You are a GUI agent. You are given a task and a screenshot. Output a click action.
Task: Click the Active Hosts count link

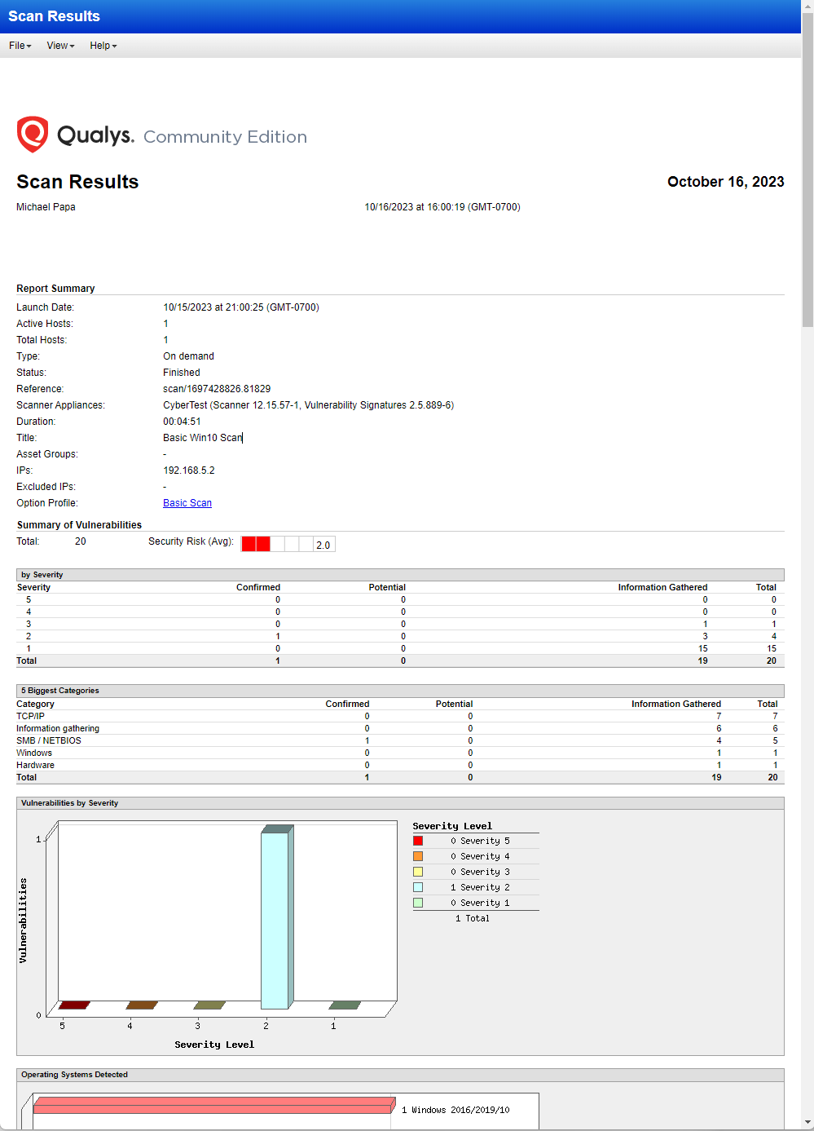165,323
